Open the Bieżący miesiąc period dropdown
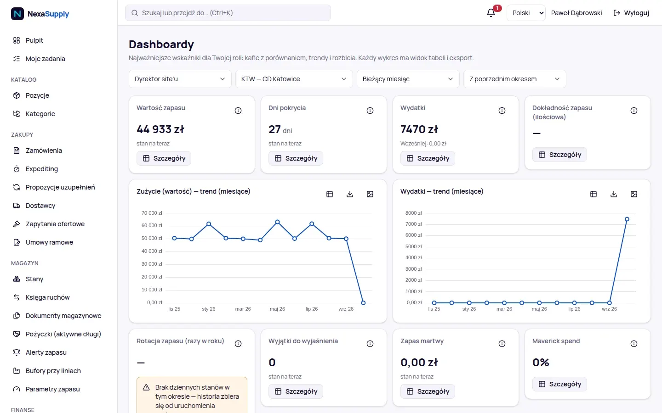The width and height of the screenshot is (662, 413). pos(408,79)
